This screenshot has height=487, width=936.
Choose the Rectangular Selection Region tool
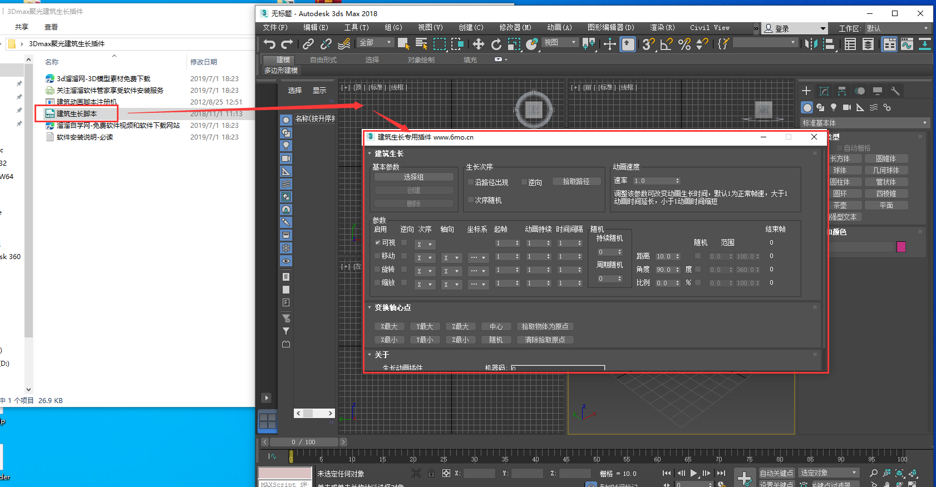440,44
